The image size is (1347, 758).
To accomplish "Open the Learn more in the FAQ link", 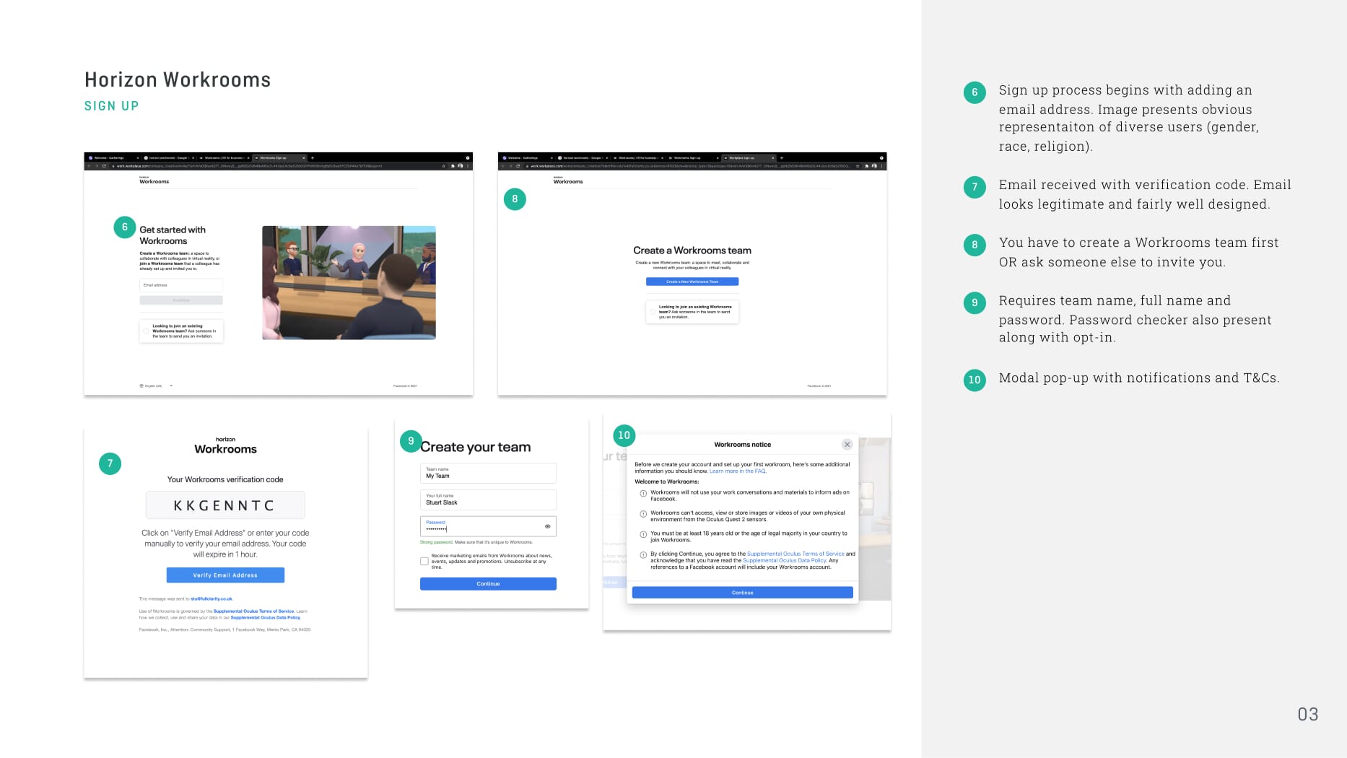I will pyautogui.click(x=737, y=471).
